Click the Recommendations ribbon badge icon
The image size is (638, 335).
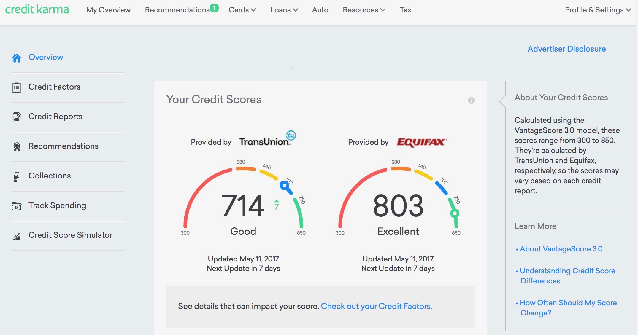[x=17, y=147]
